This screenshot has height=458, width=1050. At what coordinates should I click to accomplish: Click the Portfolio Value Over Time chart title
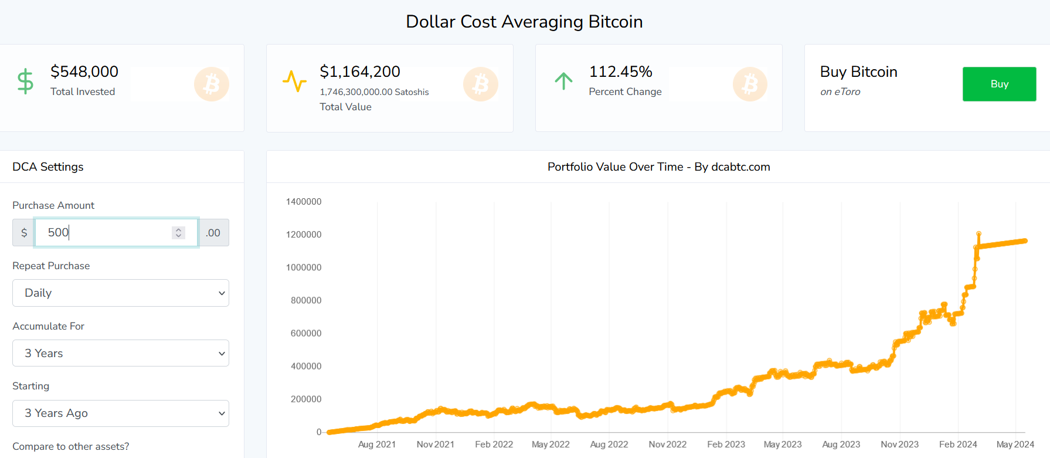658,167
